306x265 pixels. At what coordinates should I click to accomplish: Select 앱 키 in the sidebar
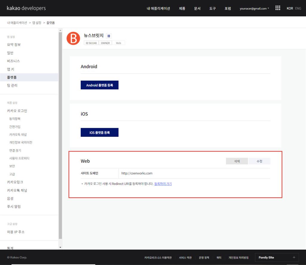[x=10, y=69]
